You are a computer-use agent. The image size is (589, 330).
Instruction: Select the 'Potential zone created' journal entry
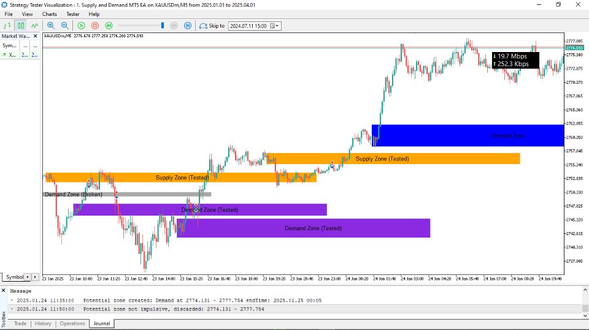pos(295,301)
